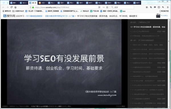Open the 个人中心 link
The image size is (171, 109).
coord(164,16)
